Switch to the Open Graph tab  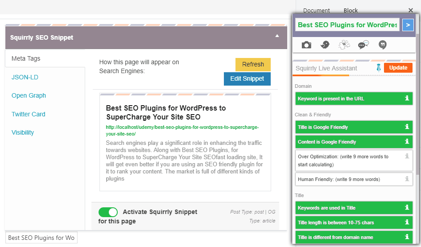point(29,95)
